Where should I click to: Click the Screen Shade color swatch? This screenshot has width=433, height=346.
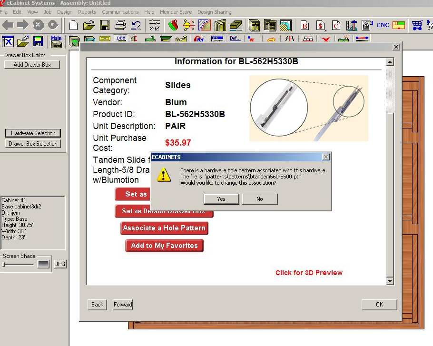(x=43, y=264)
